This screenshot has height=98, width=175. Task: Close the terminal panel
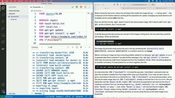click(x=89, y=47)
